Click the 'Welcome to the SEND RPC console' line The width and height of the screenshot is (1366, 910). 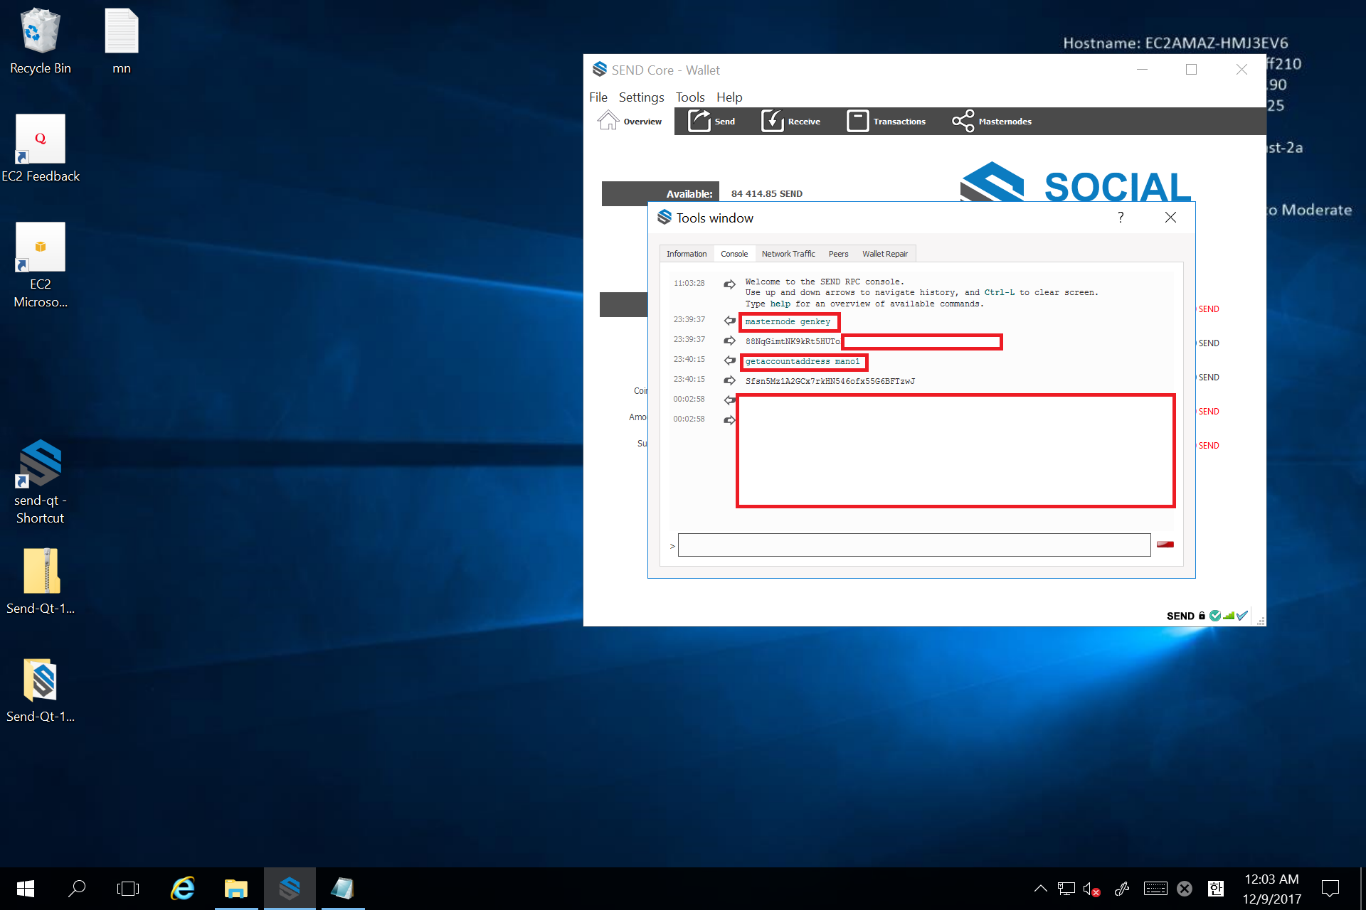pos(825,282)
